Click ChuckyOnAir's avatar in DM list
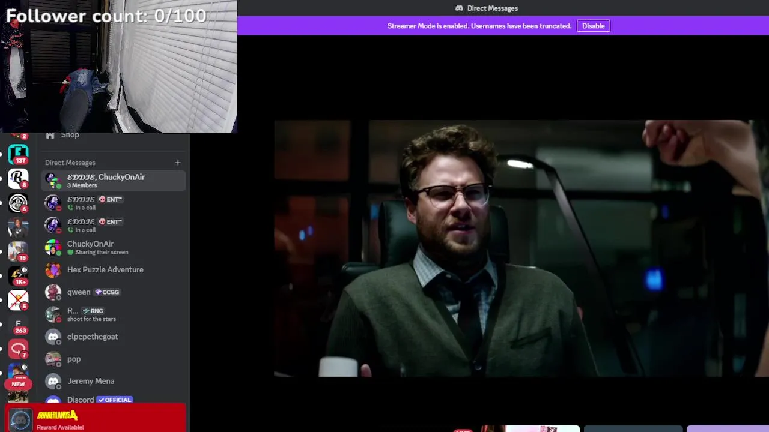 pos(53,247)
